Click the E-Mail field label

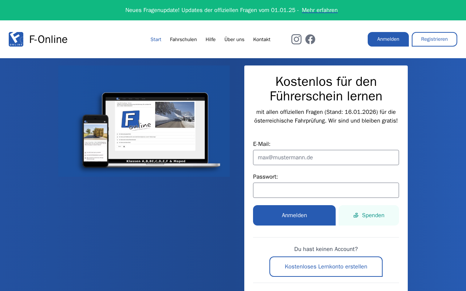click(261, 144)
